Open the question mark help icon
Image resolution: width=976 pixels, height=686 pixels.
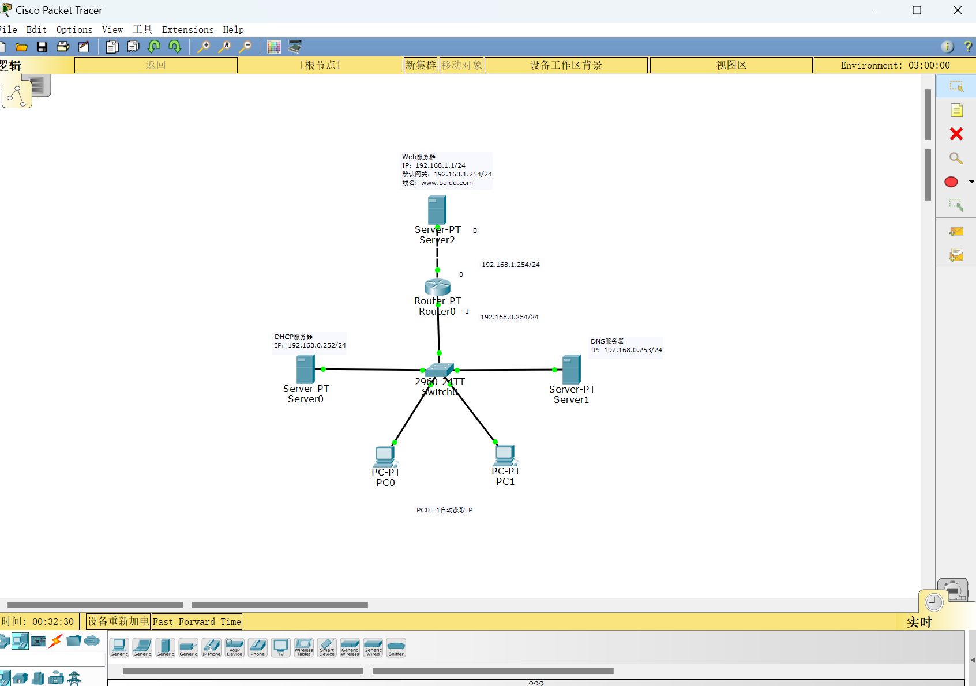pos(968,47)
